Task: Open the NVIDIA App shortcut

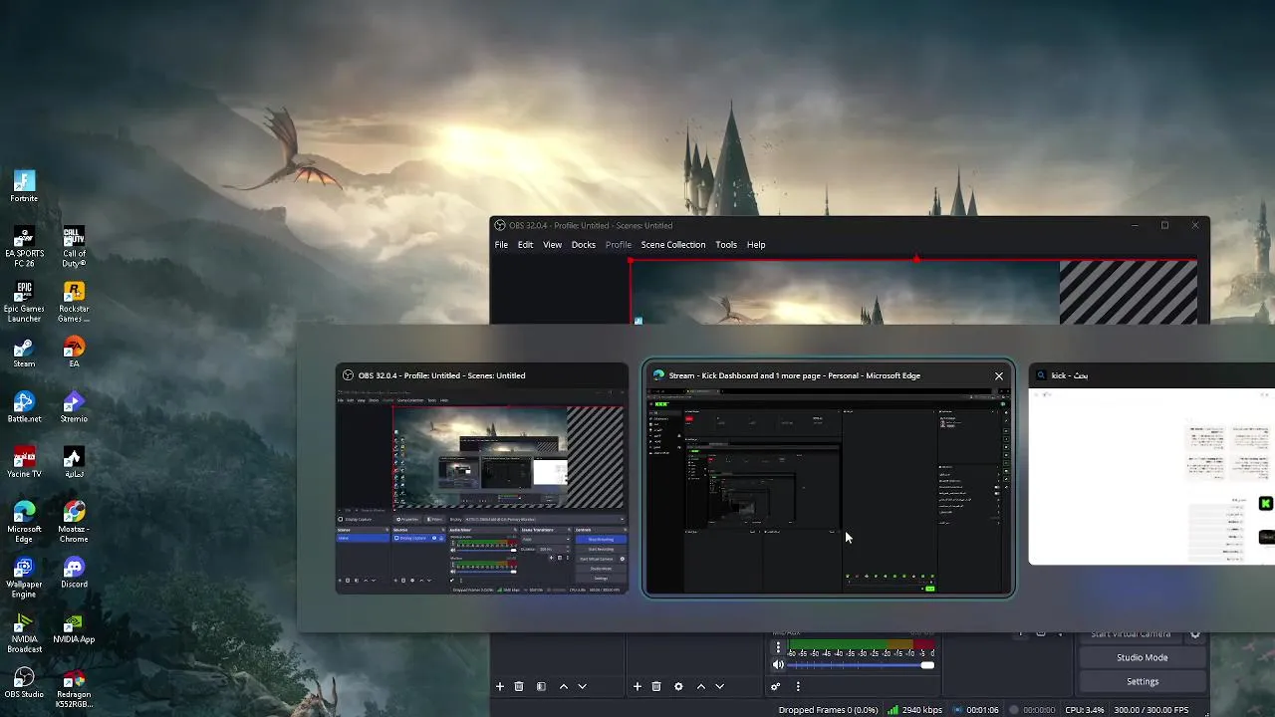Action: coord(74,628)
